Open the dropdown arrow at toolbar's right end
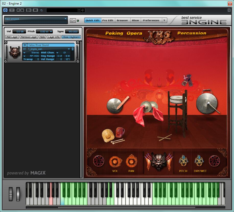 coord(229,10)
